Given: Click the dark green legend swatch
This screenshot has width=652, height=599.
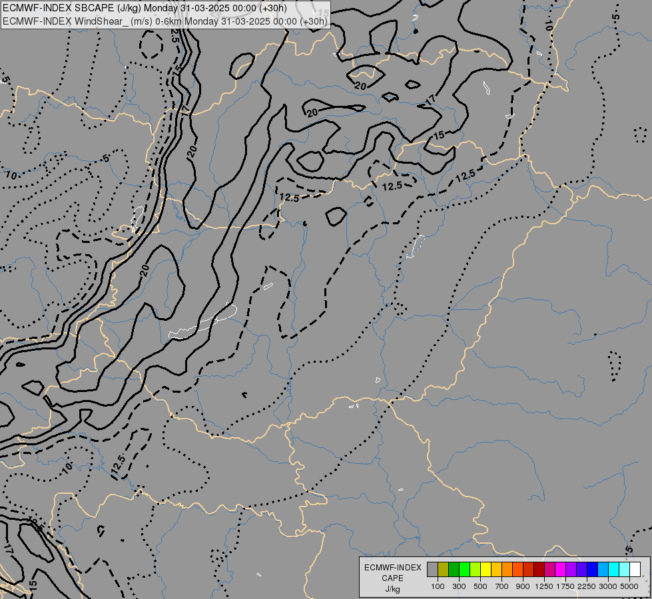Looking at the screenshot, I should click(454, 569).
